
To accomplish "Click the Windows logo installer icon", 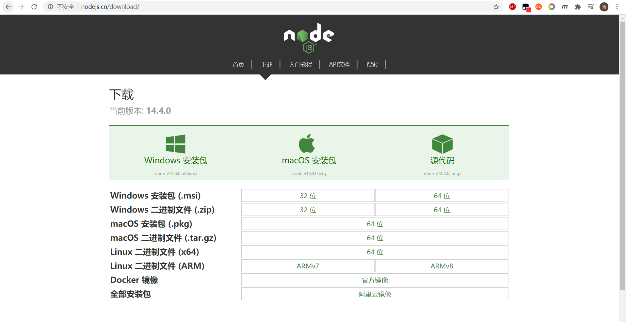I will (x=176, y=144).
